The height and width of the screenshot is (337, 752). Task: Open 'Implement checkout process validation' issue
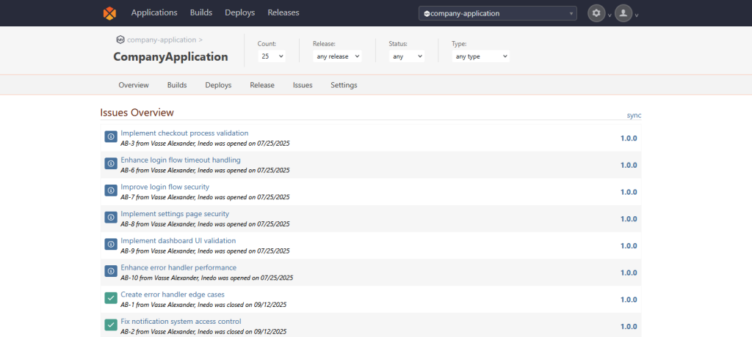(184, 133)
